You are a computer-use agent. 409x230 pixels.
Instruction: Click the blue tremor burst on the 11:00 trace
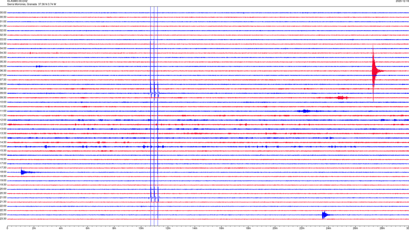coord(305,111)
